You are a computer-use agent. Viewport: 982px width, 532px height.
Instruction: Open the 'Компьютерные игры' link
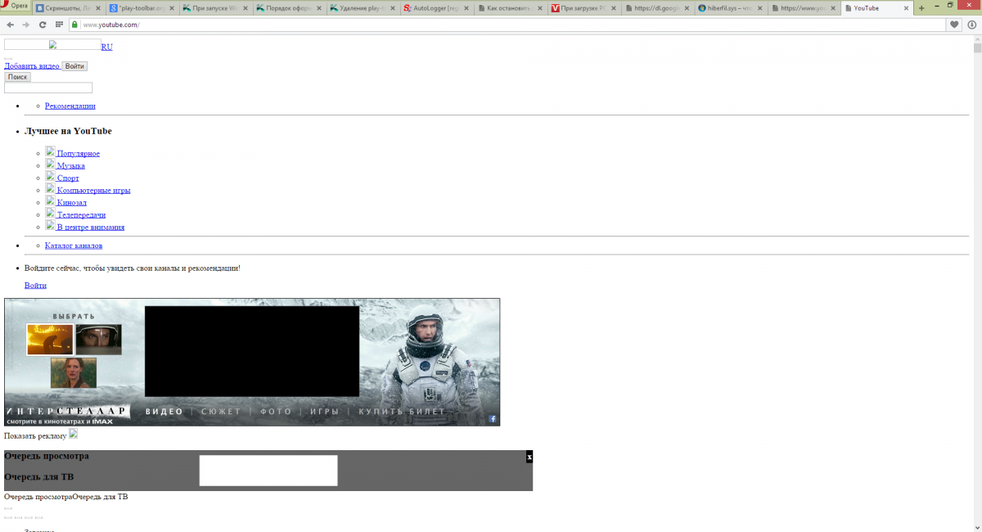click(x=94, y=190)
